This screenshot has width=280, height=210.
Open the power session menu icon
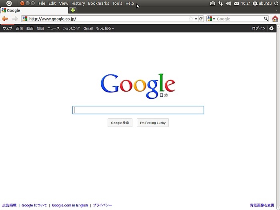[x=276, y=3]
